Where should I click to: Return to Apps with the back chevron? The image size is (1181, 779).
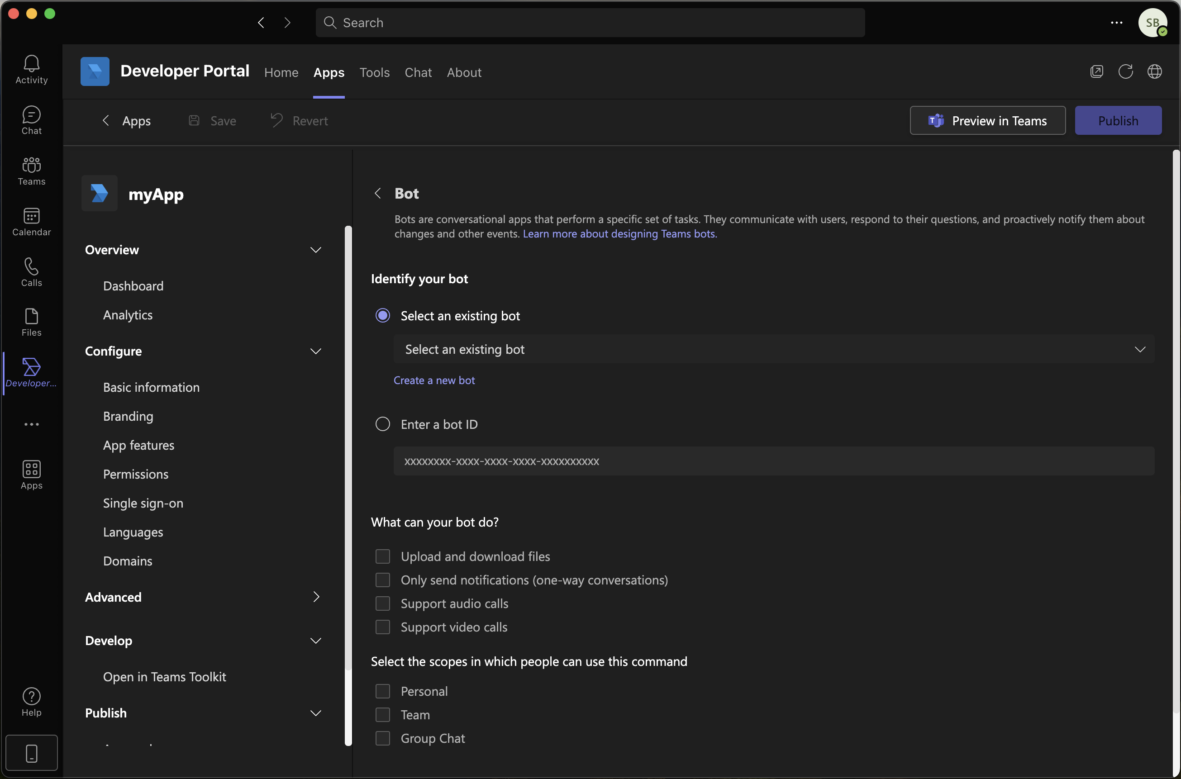point(105,120)
